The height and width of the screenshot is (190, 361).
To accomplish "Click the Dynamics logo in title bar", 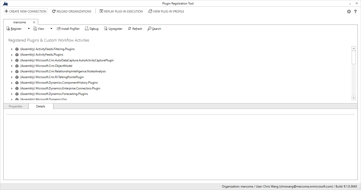I will (5, 4).
